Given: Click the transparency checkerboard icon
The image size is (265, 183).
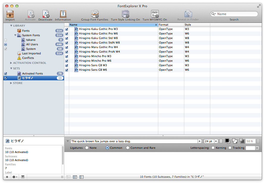Looking at the screenshot, I should [x=242, y=141].
